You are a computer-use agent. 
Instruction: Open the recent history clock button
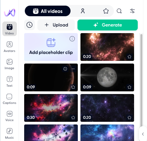click(29, 25)
